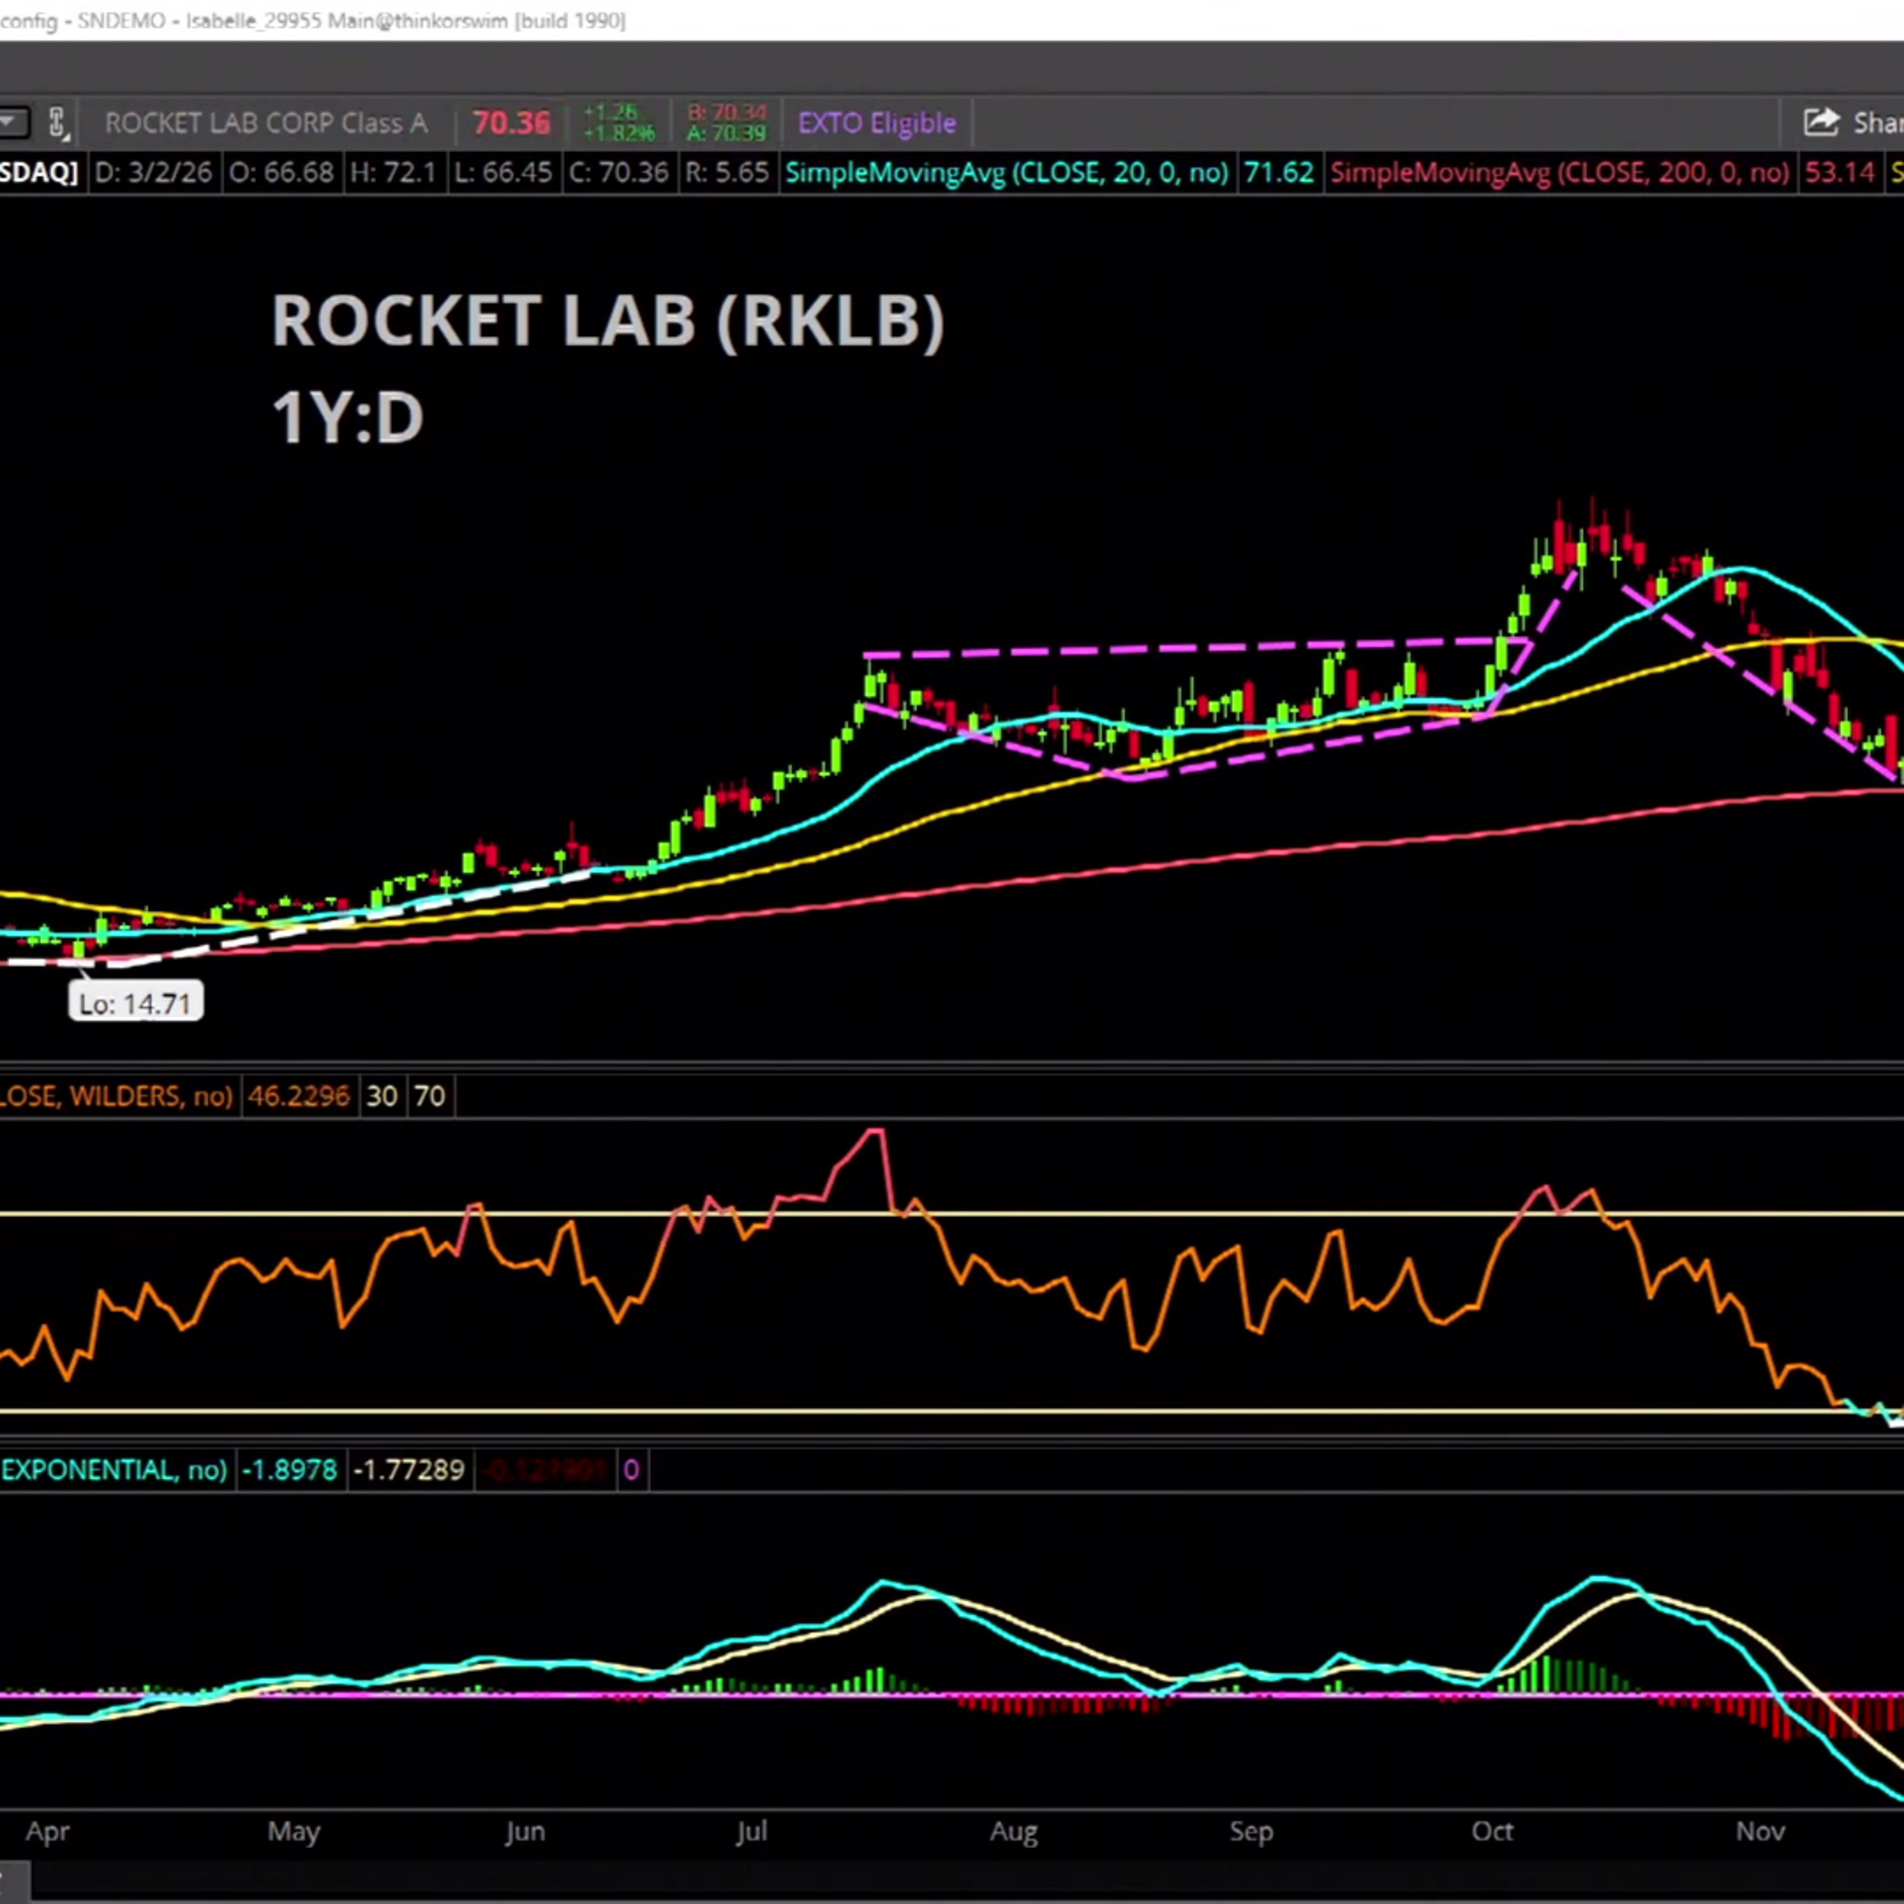Click the RSI value 46.2296
This screenshot has height=1904, width=1904.
[x=298, y=1096]
